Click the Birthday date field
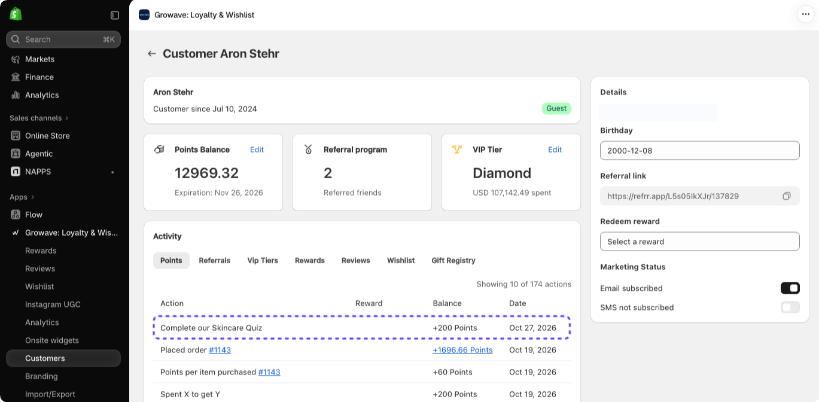 coord(700,151)
